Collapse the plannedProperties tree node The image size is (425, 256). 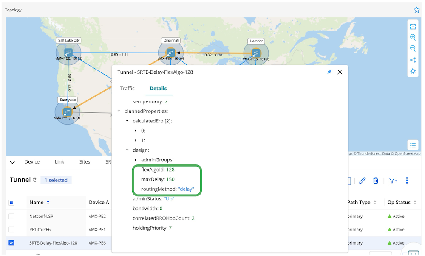click(x=119, y=111)
